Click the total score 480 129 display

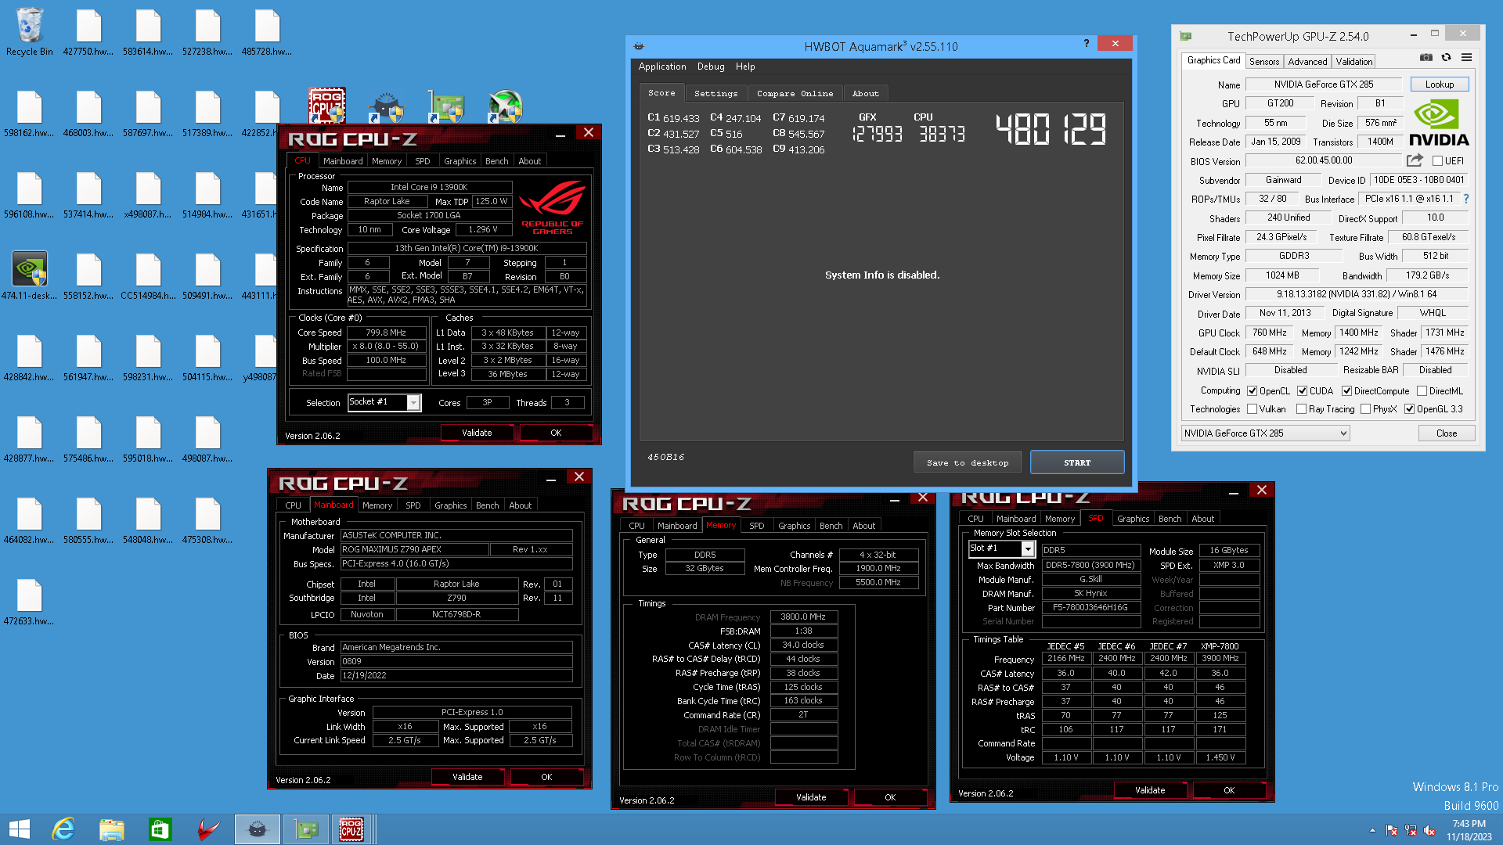click(1051, 129)
